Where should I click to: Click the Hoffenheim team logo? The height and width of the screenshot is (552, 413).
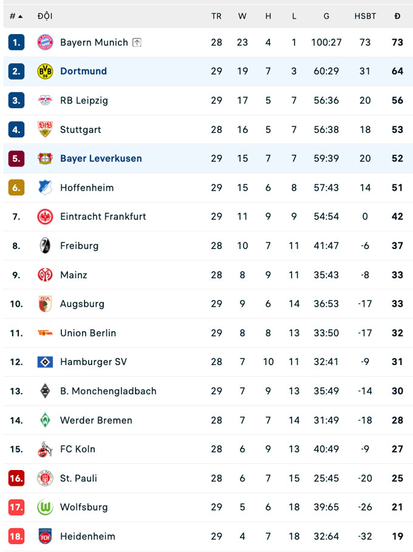pos(45,188)
